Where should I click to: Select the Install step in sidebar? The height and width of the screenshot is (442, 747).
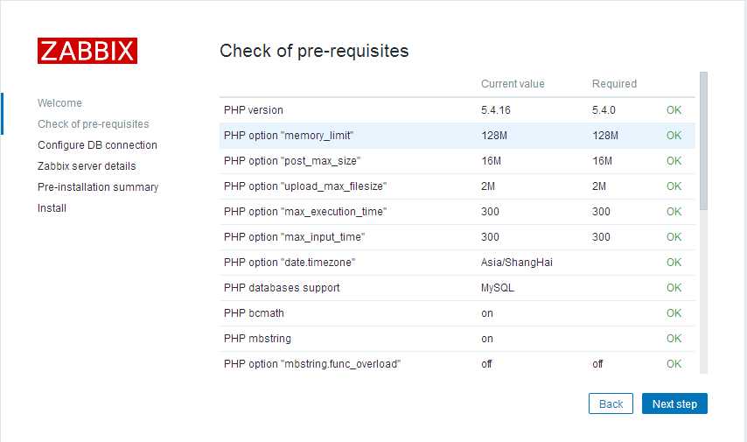click(x=52, y=208)
